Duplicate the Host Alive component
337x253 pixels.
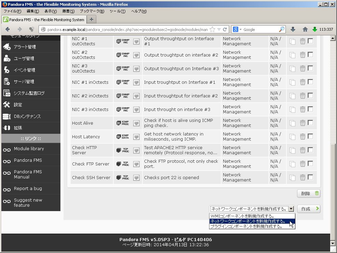(x=292, y=123)
